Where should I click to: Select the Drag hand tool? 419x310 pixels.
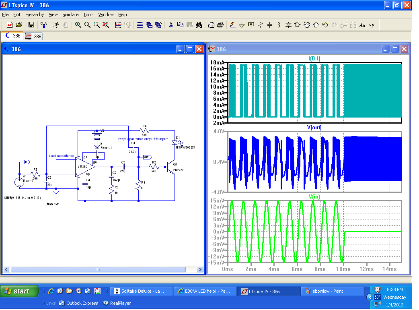pyautogui.click(x=316, y=25)
